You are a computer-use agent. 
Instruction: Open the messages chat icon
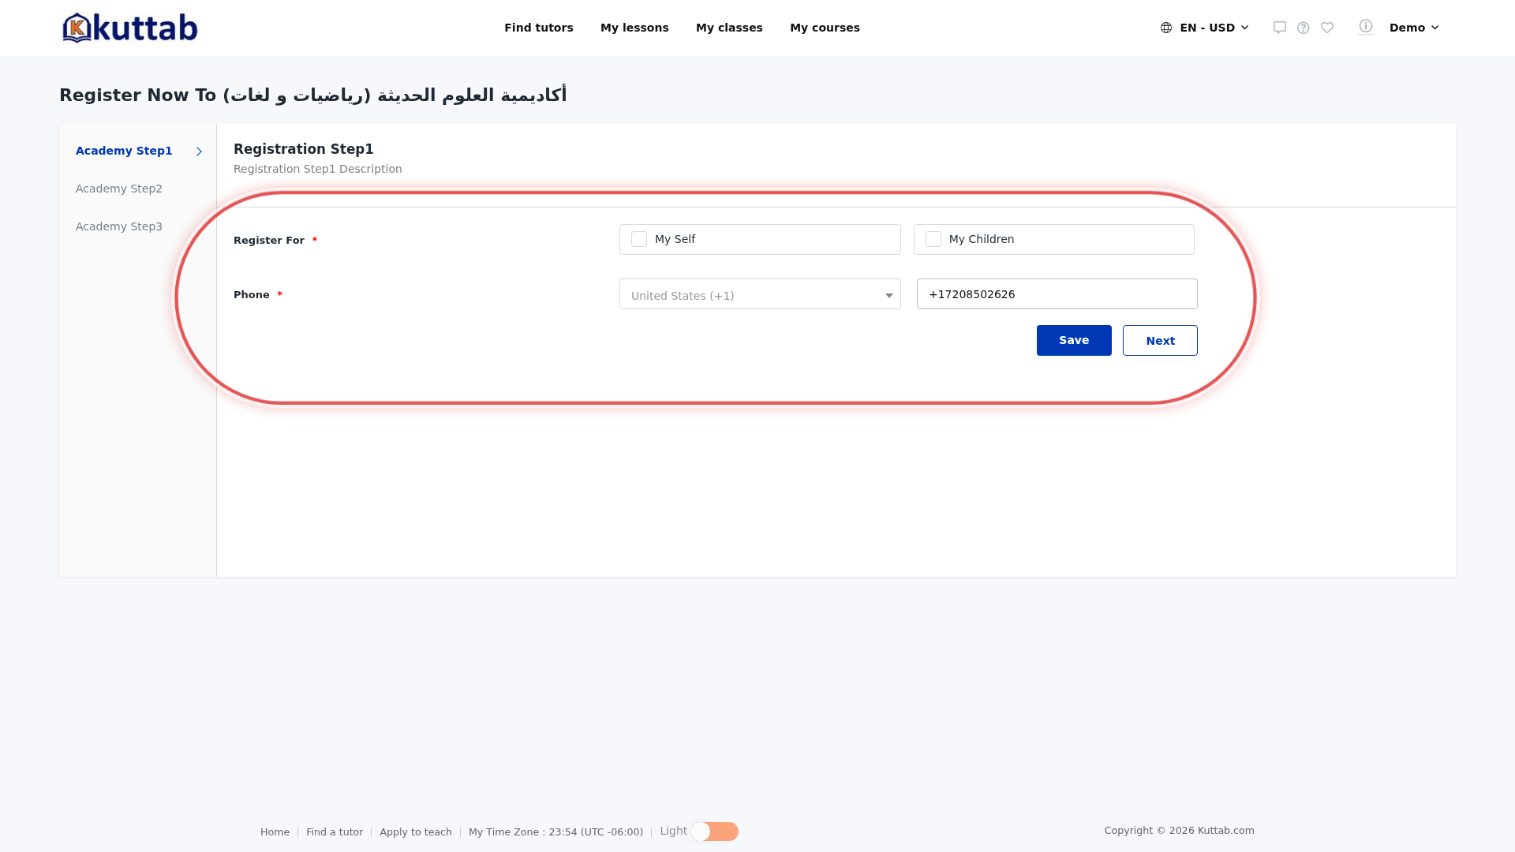coord(1280,28)
